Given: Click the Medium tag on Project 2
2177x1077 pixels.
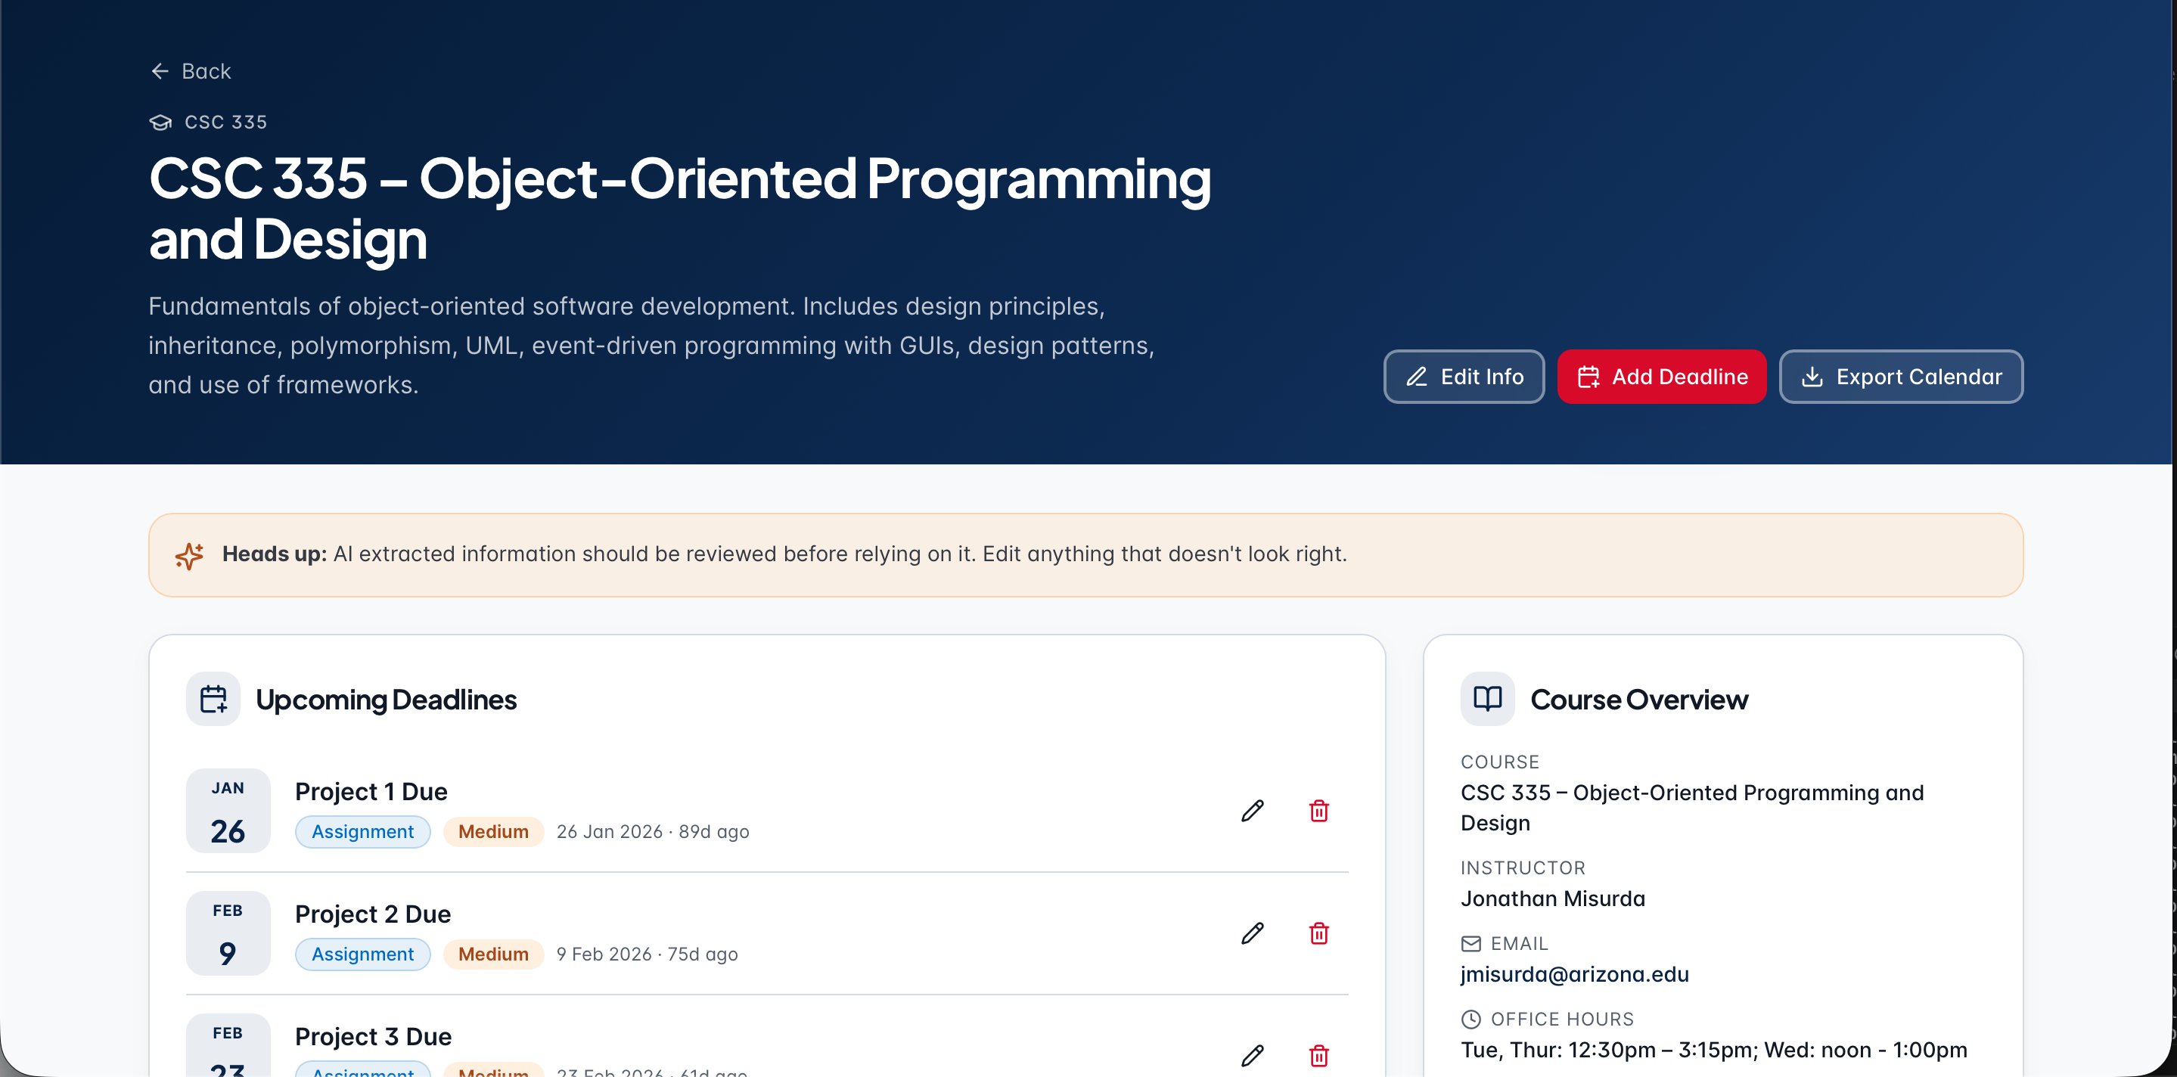Looking at the screenshot, I should tap(493, 954).
